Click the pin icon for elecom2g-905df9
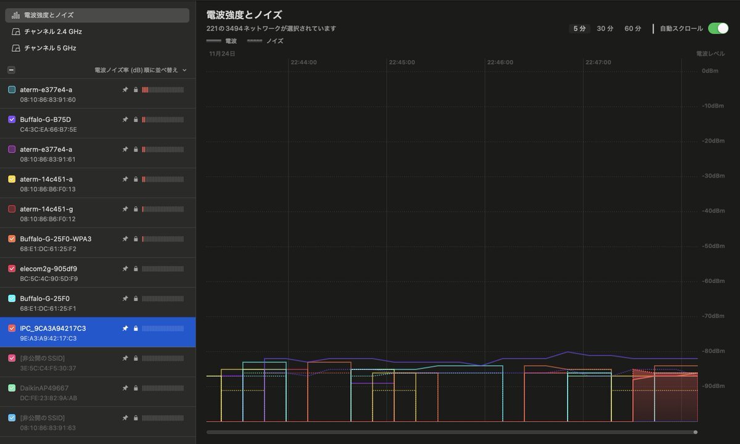740x444 pixels. tap(125, 269)
